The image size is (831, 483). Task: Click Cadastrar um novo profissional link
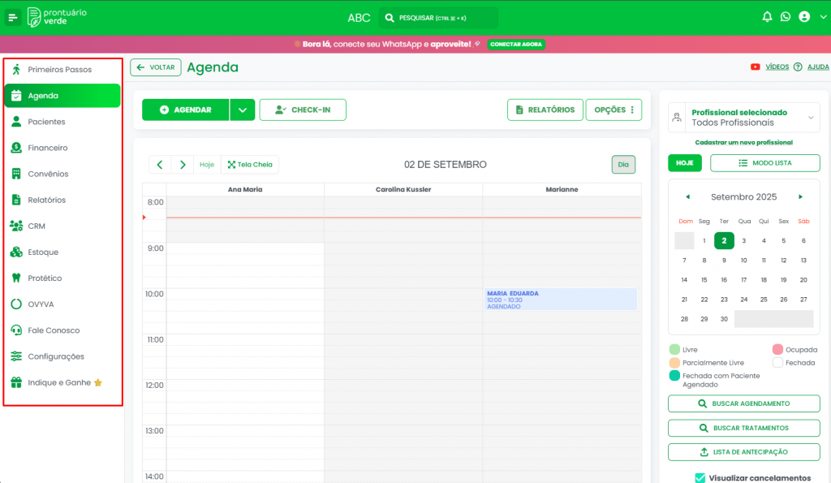(743, 143)
